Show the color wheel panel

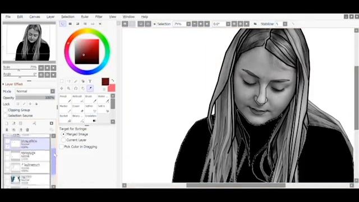[x=63, y=24]
